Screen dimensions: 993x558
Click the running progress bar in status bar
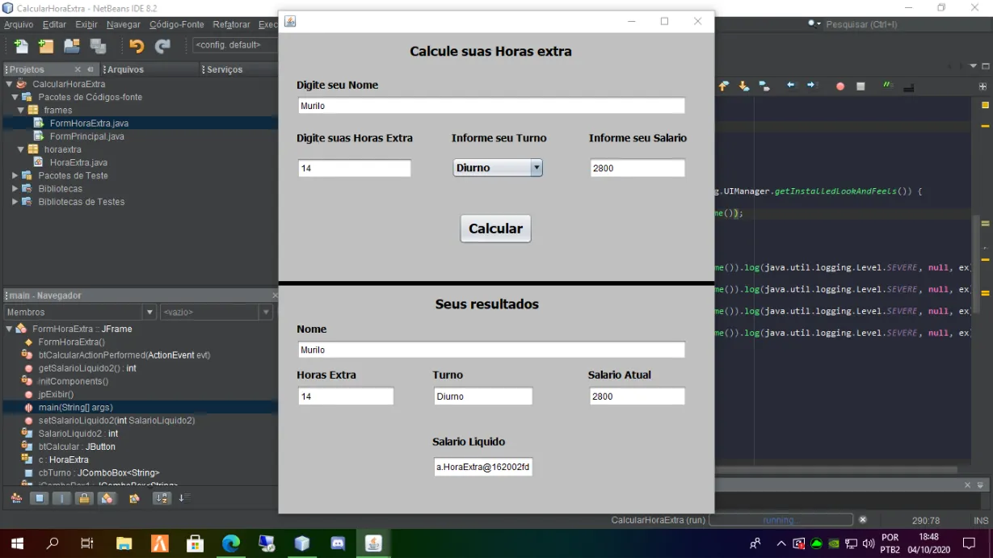pyautogui.click(x=781, y=520)
